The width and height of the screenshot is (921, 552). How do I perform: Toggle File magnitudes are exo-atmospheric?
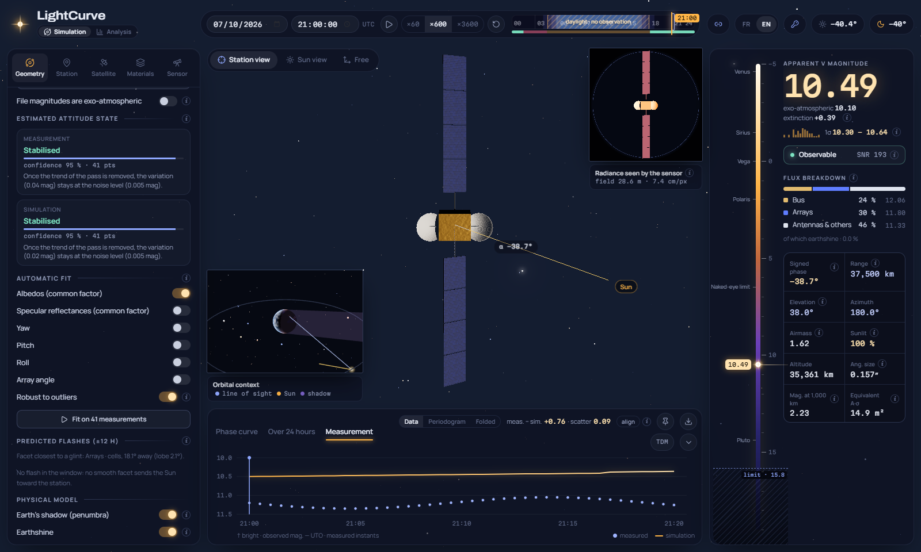coord(168,101)
